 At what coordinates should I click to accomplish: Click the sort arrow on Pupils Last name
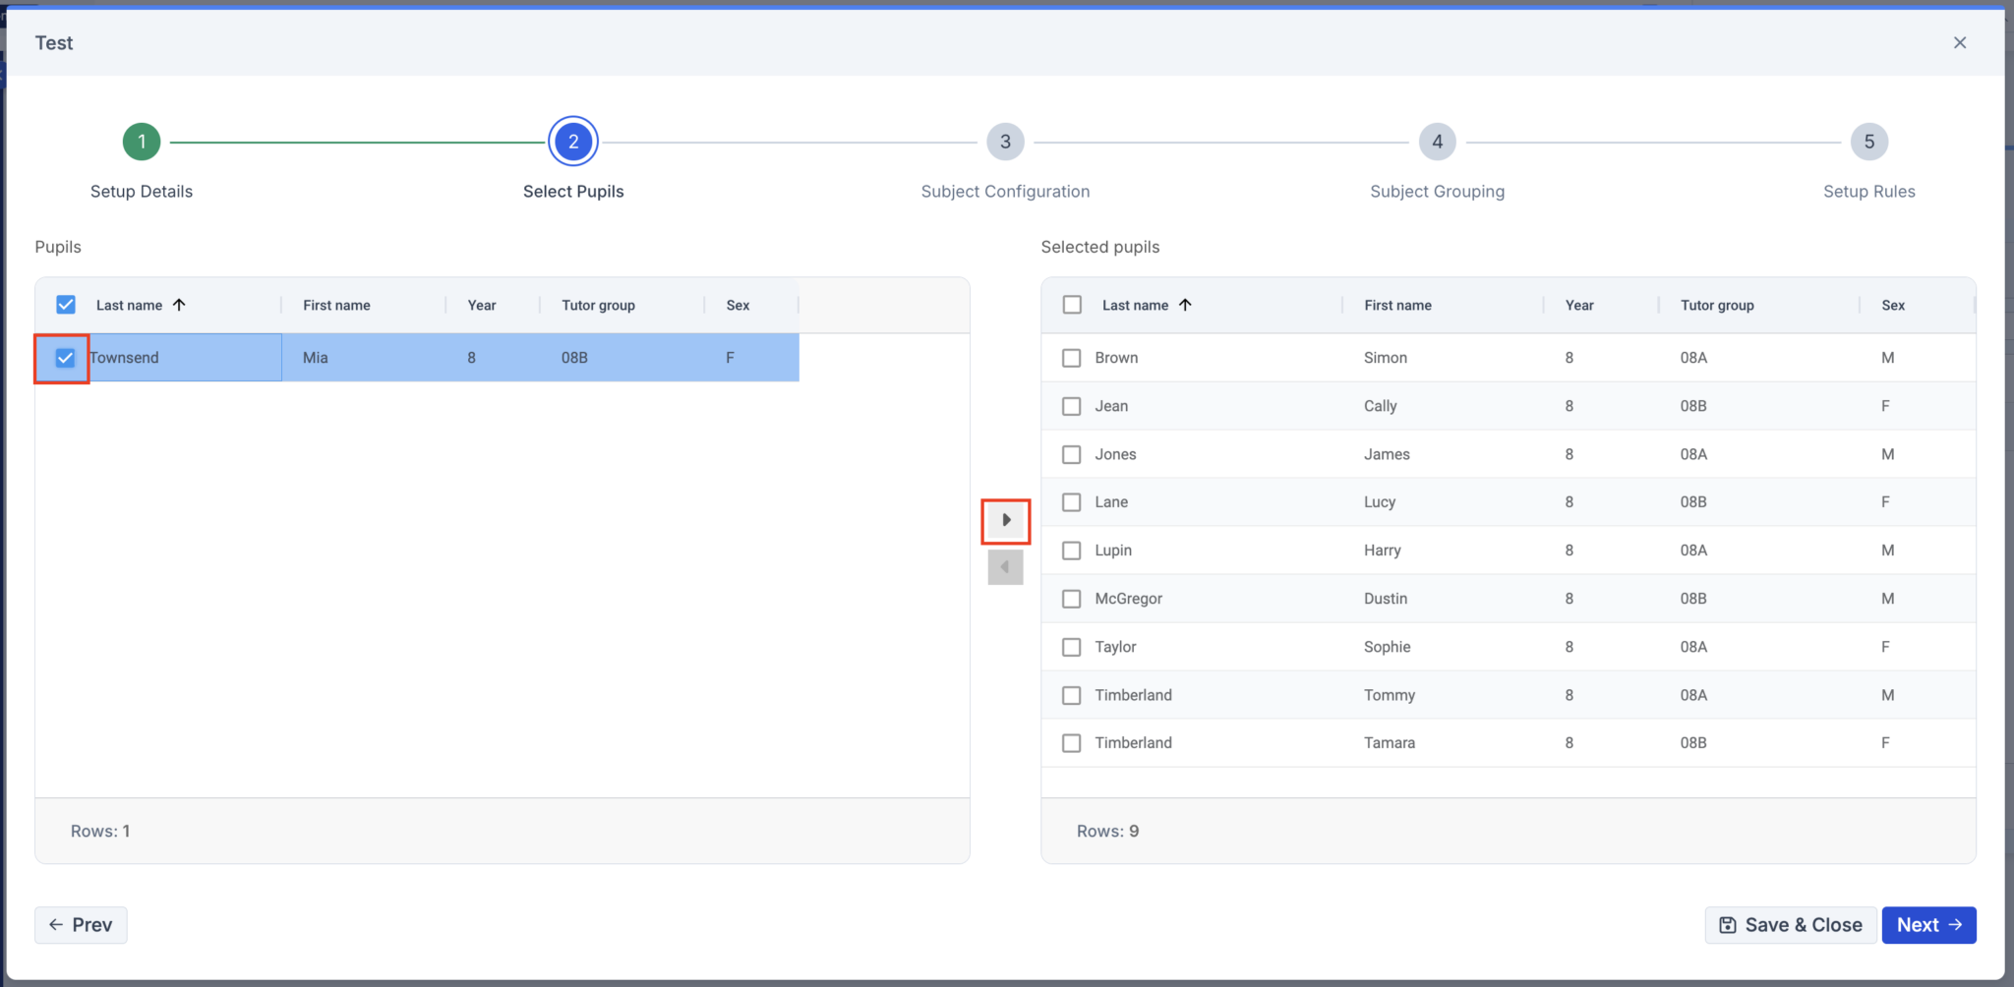pyautogui.click(x=181, y=305)
